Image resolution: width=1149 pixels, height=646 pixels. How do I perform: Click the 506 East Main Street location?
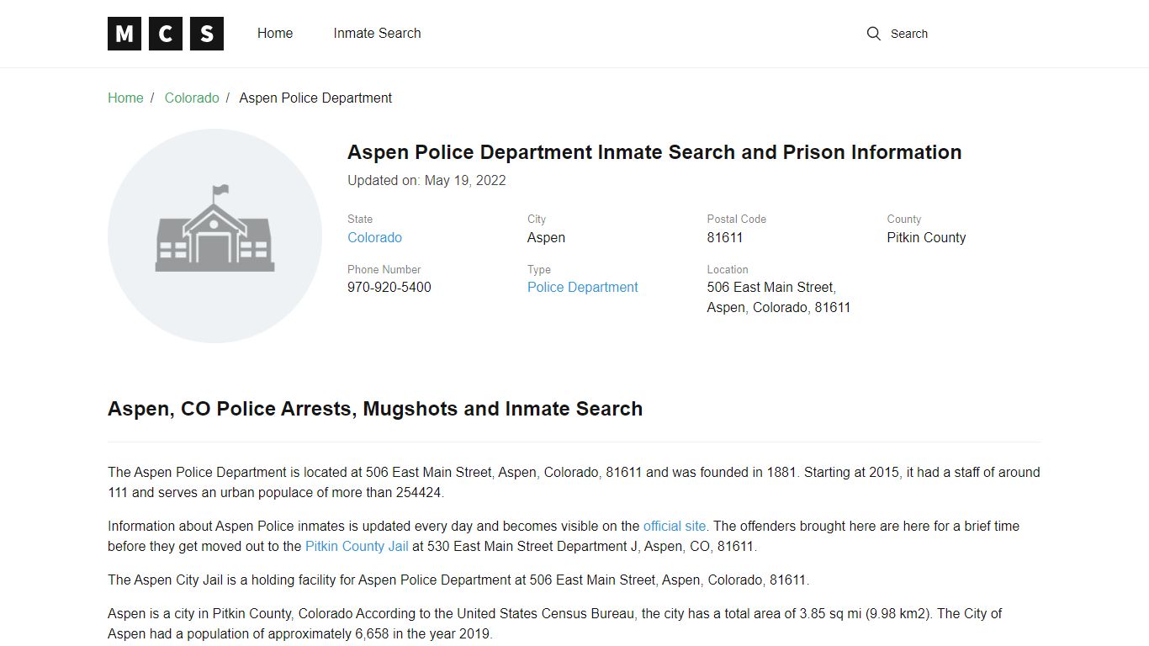pos(779,297)
